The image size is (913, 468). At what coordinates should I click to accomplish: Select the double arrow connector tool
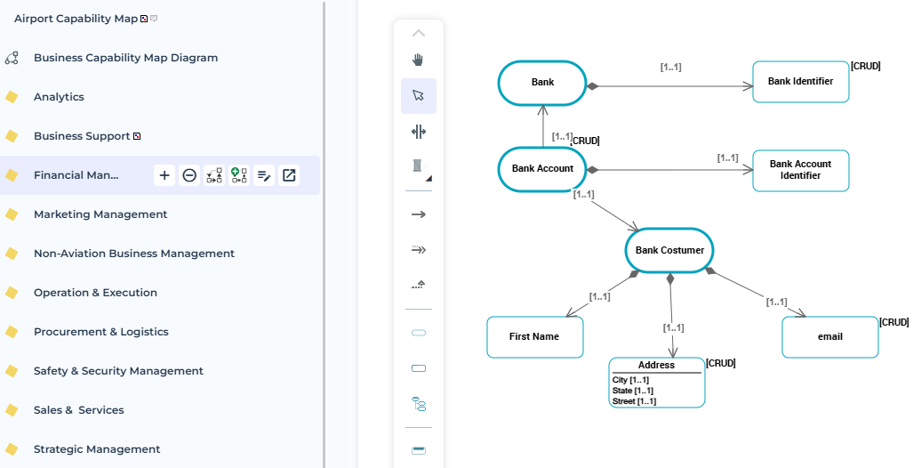tap(419, 250)
